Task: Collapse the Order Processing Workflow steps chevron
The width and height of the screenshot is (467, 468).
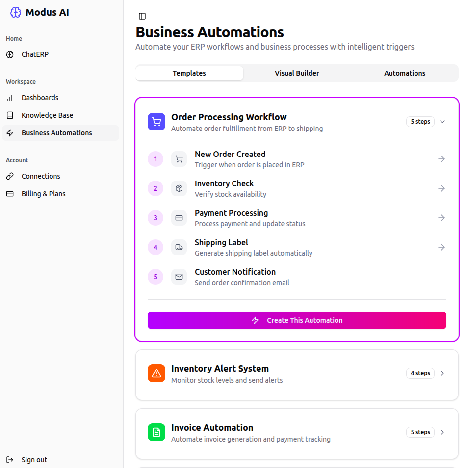Action: (x=442, y=121)
